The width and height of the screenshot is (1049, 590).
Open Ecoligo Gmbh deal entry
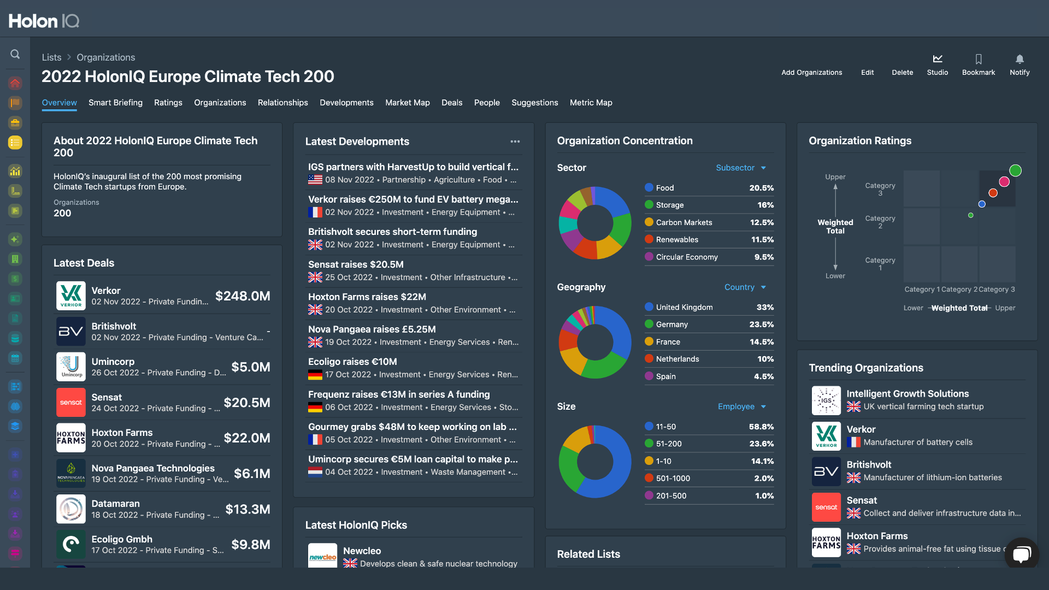tap(163, 544)
